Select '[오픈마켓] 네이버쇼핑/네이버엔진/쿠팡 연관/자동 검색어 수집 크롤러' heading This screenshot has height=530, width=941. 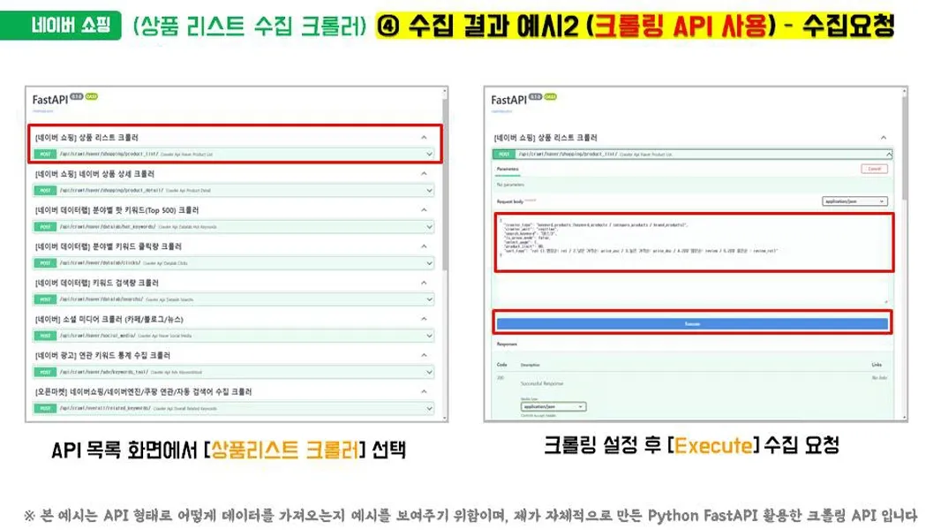[143, 391]
